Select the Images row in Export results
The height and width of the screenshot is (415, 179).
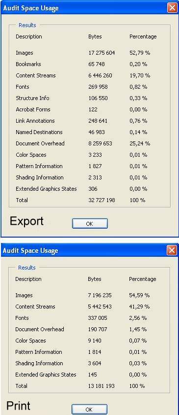[89, 53]
